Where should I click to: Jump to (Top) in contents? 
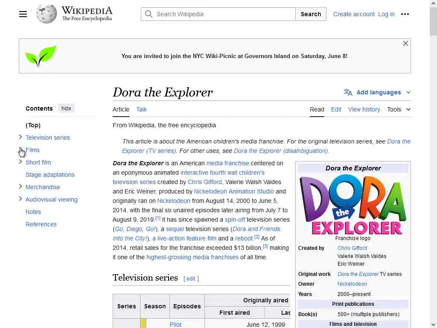point(33,125)
